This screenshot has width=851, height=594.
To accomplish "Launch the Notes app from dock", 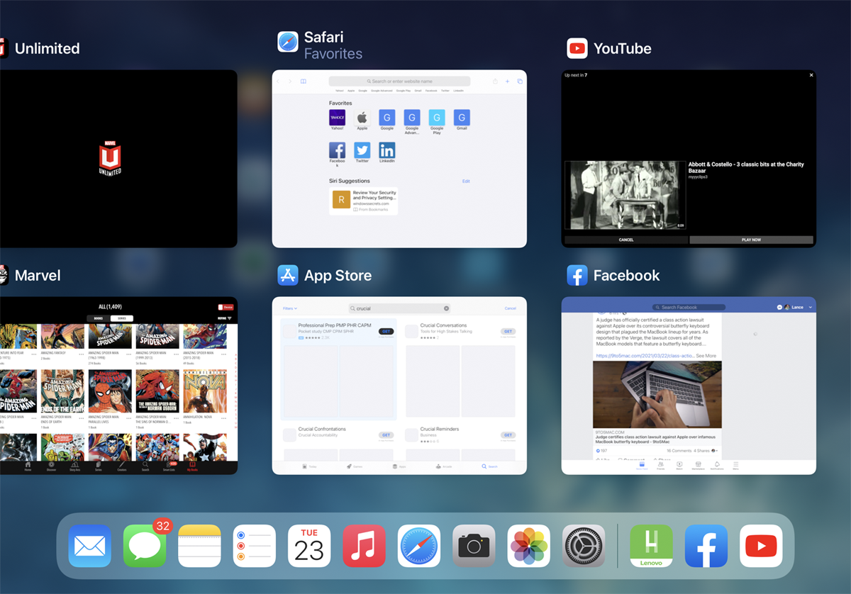I will tap(200, 546).
